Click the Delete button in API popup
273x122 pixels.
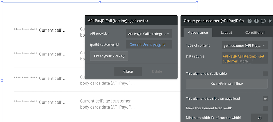click(x=157, y=72)
